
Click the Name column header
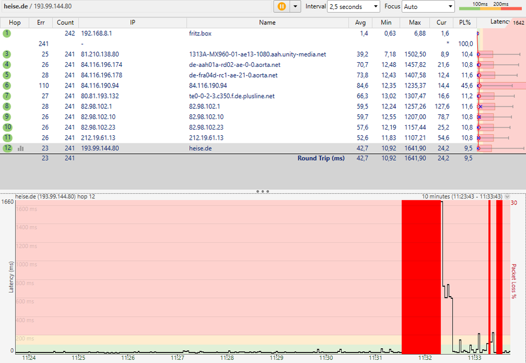[267, 23]
